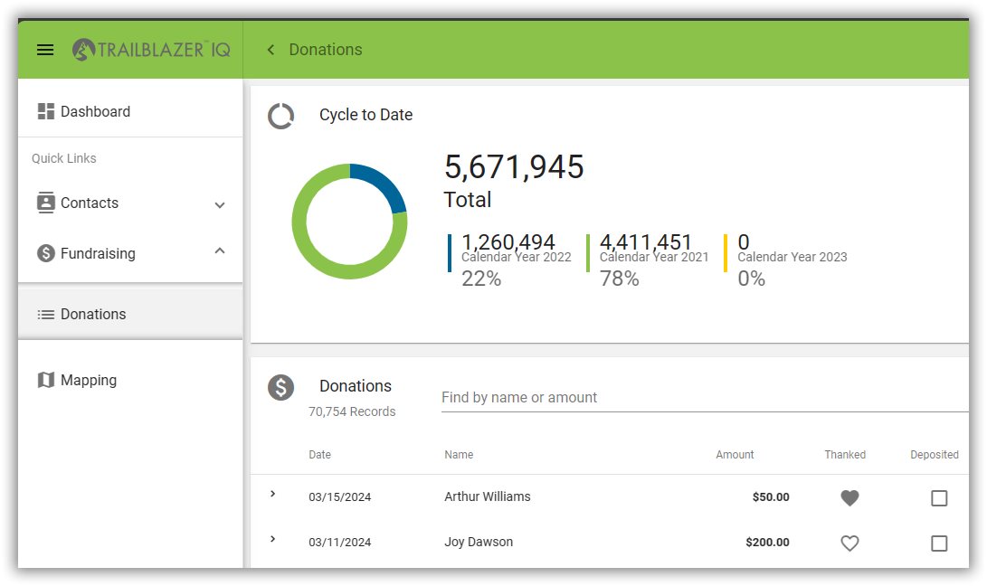Screen dimensions: 987x586
Task: Click the Trailblazer IQ logo
Action: [151, 50]
